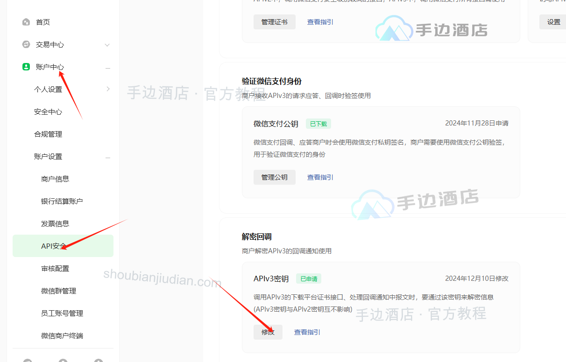Click the 微信支付公钥 card title
566x362 pixels.
(x=276, y=124)
